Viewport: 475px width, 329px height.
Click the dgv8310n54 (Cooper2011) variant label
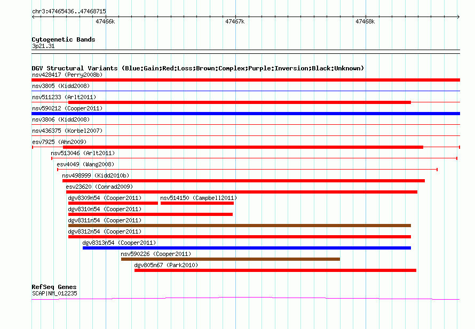[105, 209]
